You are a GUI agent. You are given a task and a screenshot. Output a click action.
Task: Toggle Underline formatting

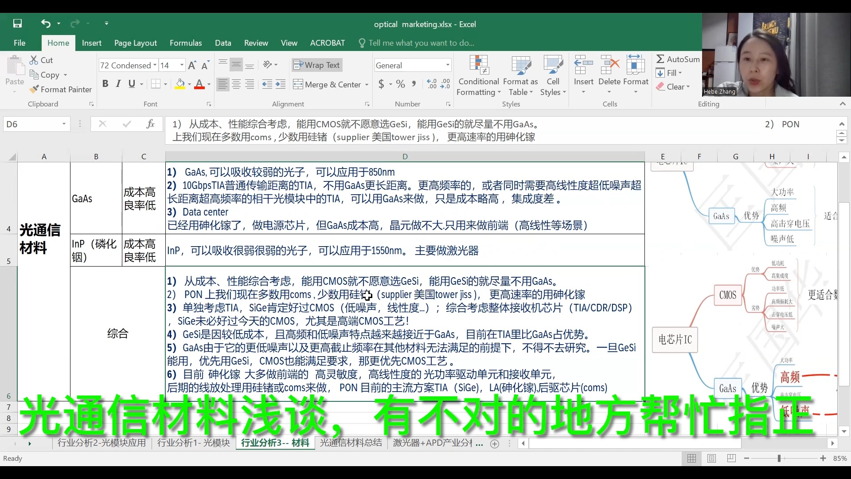coord(132,84)
